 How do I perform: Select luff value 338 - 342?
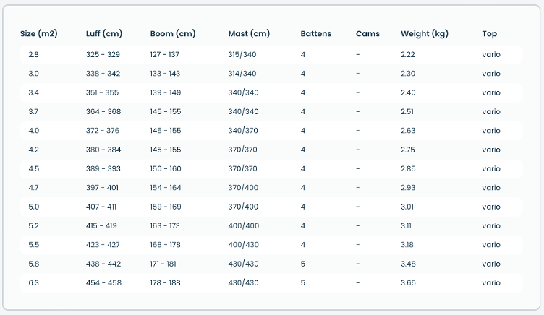[x=103, y=74]
